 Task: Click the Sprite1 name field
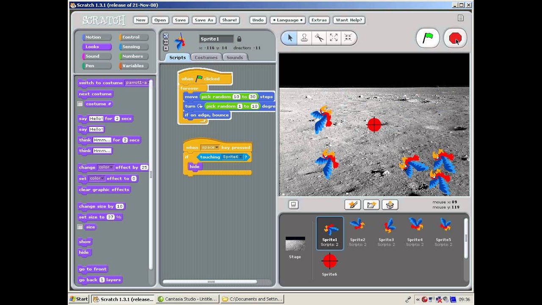tap(216, 39)
